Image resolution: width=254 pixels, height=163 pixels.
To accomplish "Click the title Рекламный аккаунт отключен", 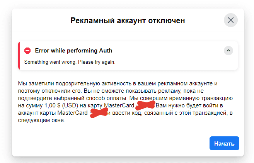I will (x=128, y=20).
